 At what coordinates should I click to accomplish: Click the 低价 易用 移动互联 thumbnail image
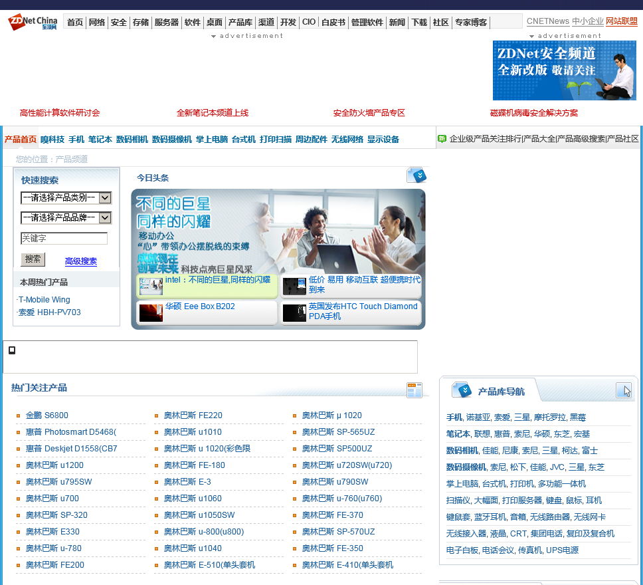click(294, 286)
